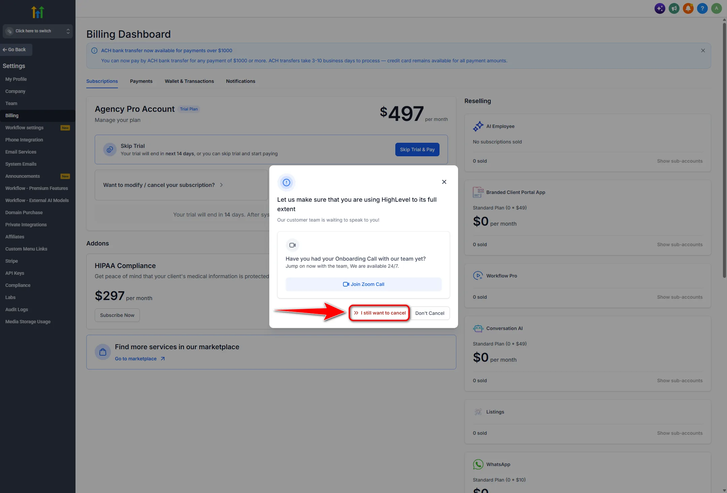The width and height of the screenshot is (727, 493).
Task: Open the Notifications tab
Action: (x=241, y=81)
